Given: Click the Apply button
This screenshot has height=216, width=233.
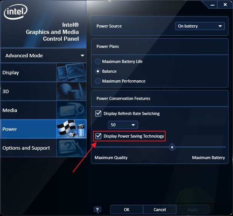Looking at the screenshot, I should (193, 210).
